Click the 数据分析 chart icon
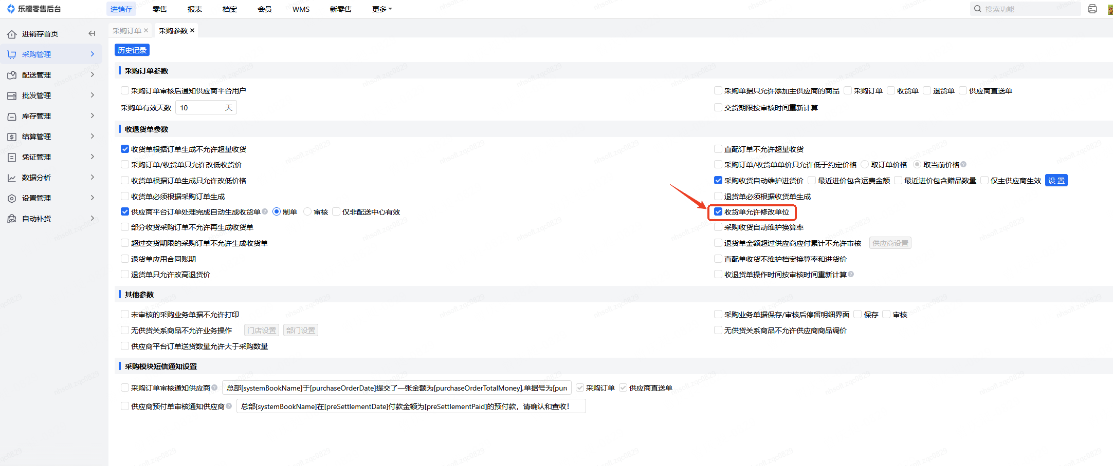Screen dimensions: 1113x466 tap(12, 178)
